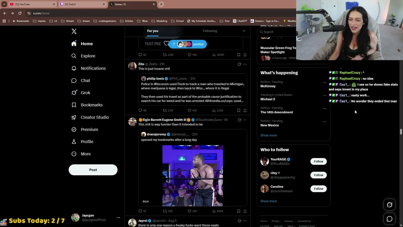The height and width of the screenshot is (227, 403).
Task: Open Chat in the X sidebar
Action: 81,80
